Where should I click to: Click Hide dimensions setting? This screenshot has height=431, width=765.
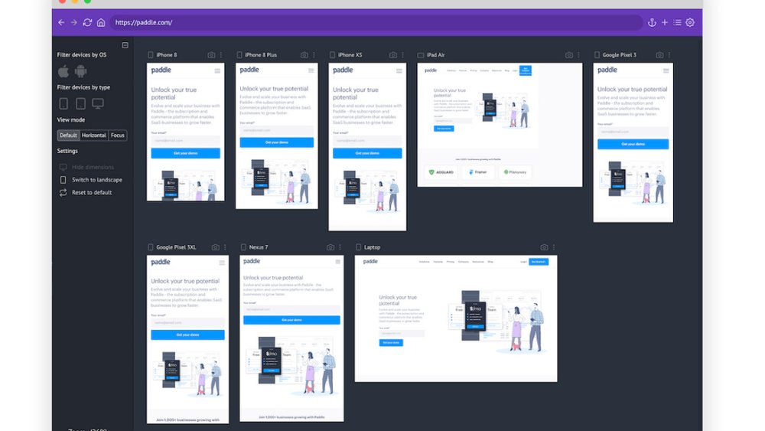(86, 167)
